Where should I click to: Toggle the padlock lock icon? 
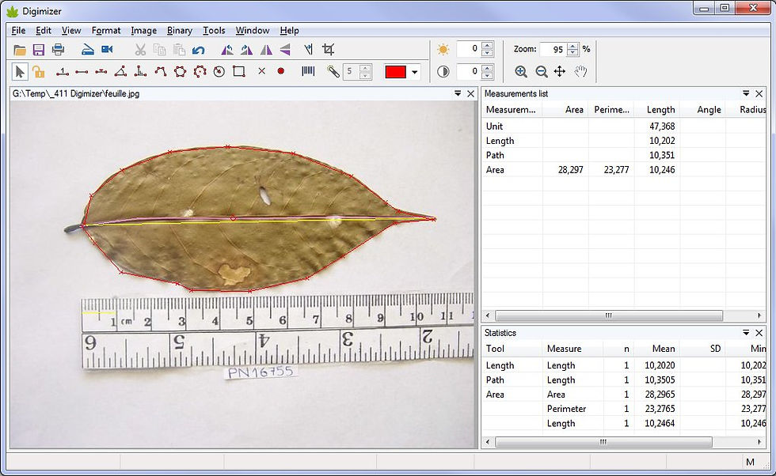point(38,71)
